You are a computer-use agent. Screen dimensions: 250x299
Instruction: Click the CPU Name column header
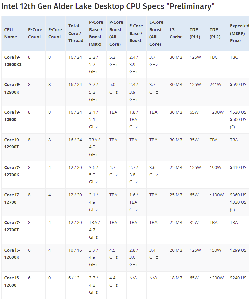(x=11, y=33)
